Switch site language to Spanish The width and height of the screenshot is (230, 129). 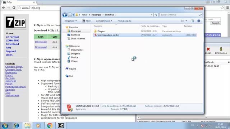[10, 90]
